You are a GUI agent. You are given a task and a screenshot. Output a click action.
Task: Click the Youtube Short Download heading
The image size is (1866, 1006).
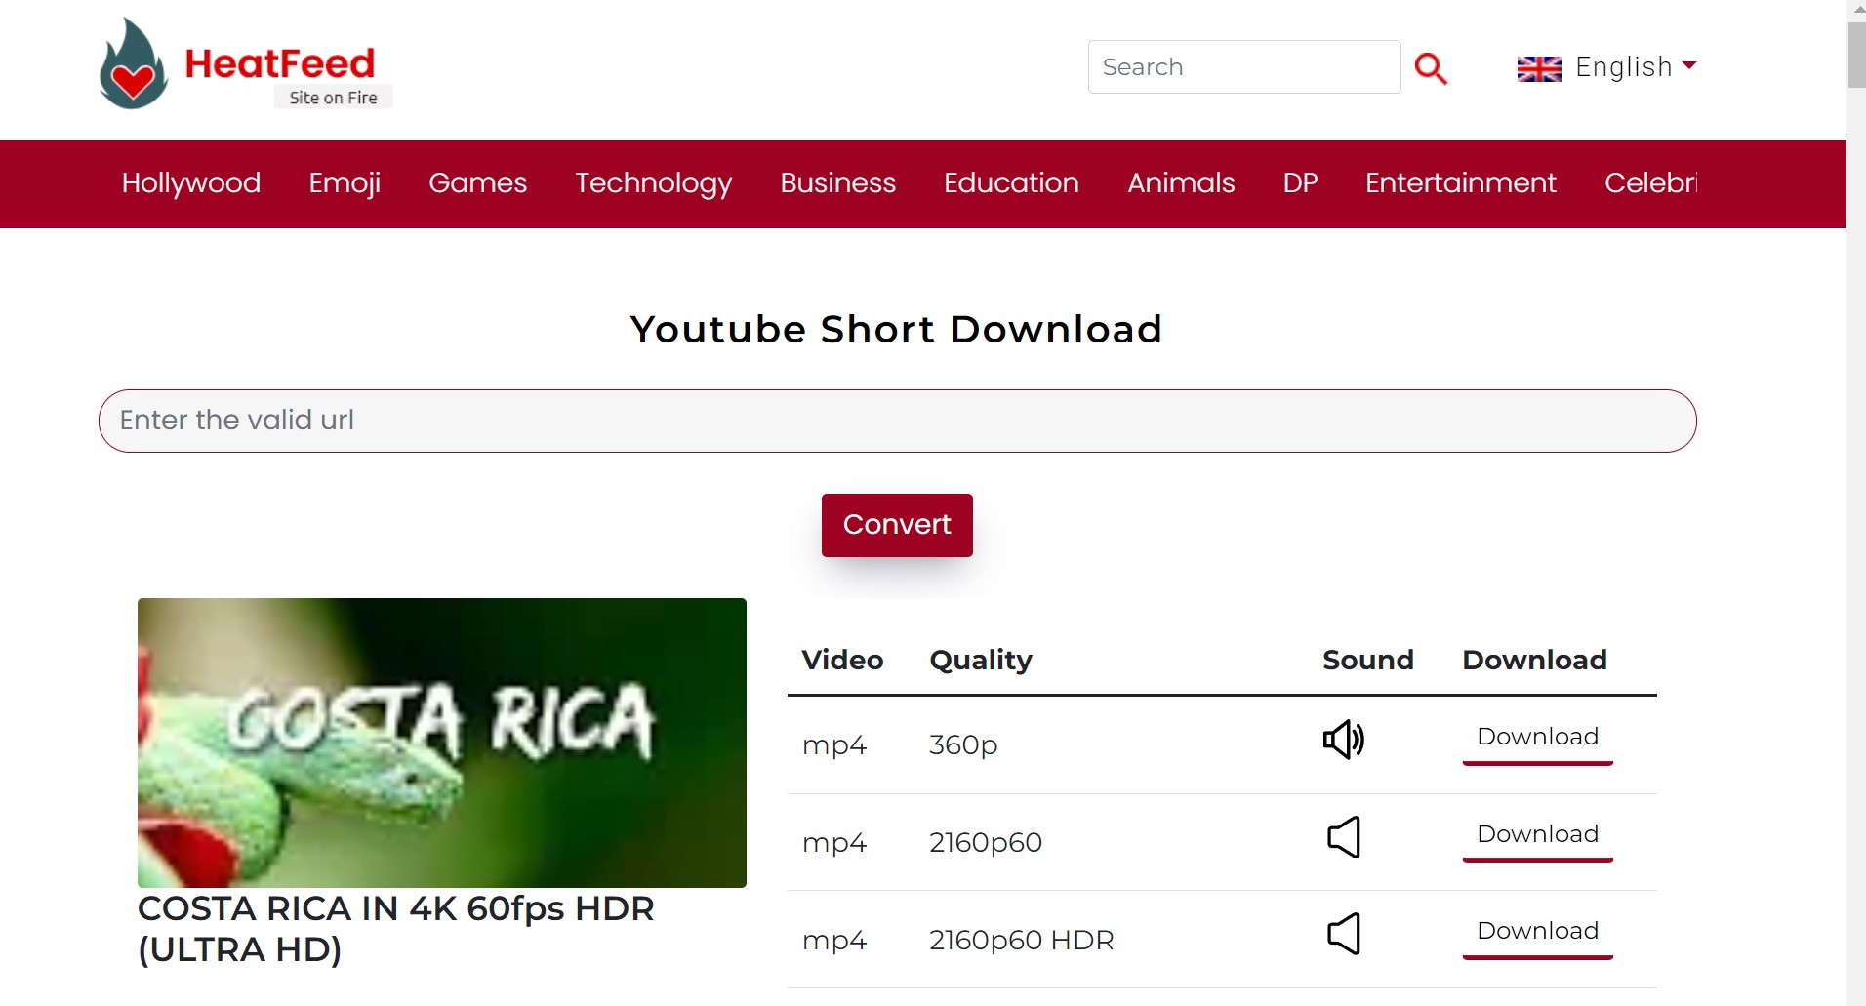tap(897, 330)
